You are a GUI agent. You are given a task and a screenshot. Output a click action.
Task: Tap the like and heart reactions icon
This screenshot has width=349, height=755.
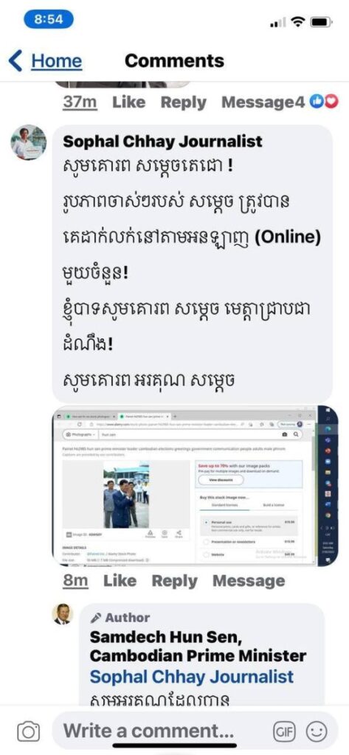pos(324,102)
